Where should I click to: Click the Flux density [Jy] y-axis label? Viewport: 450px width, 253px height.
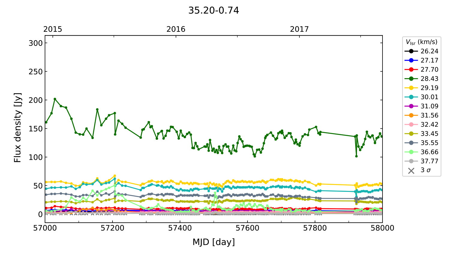(x=18, y=128)
